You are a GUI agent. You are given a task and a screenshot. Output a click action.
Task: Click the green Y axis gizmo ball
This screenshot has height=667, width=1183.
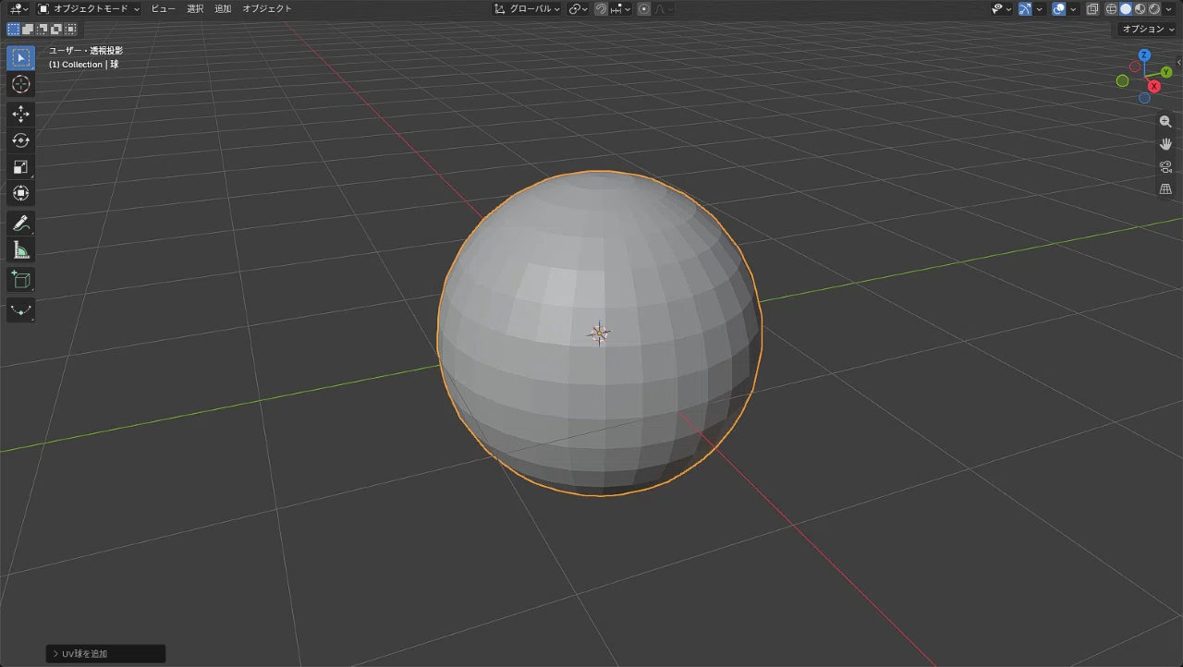[x=1166, y=71]
